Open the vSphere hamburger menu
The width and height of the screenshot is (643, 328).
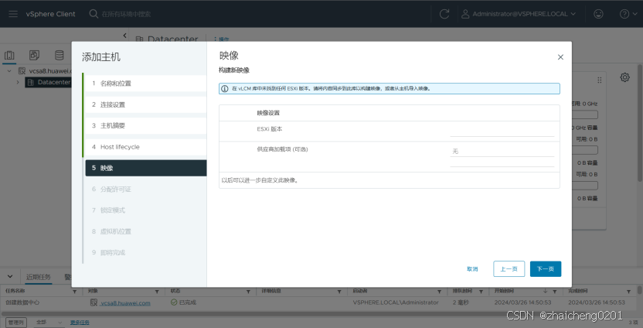[13, 14]
